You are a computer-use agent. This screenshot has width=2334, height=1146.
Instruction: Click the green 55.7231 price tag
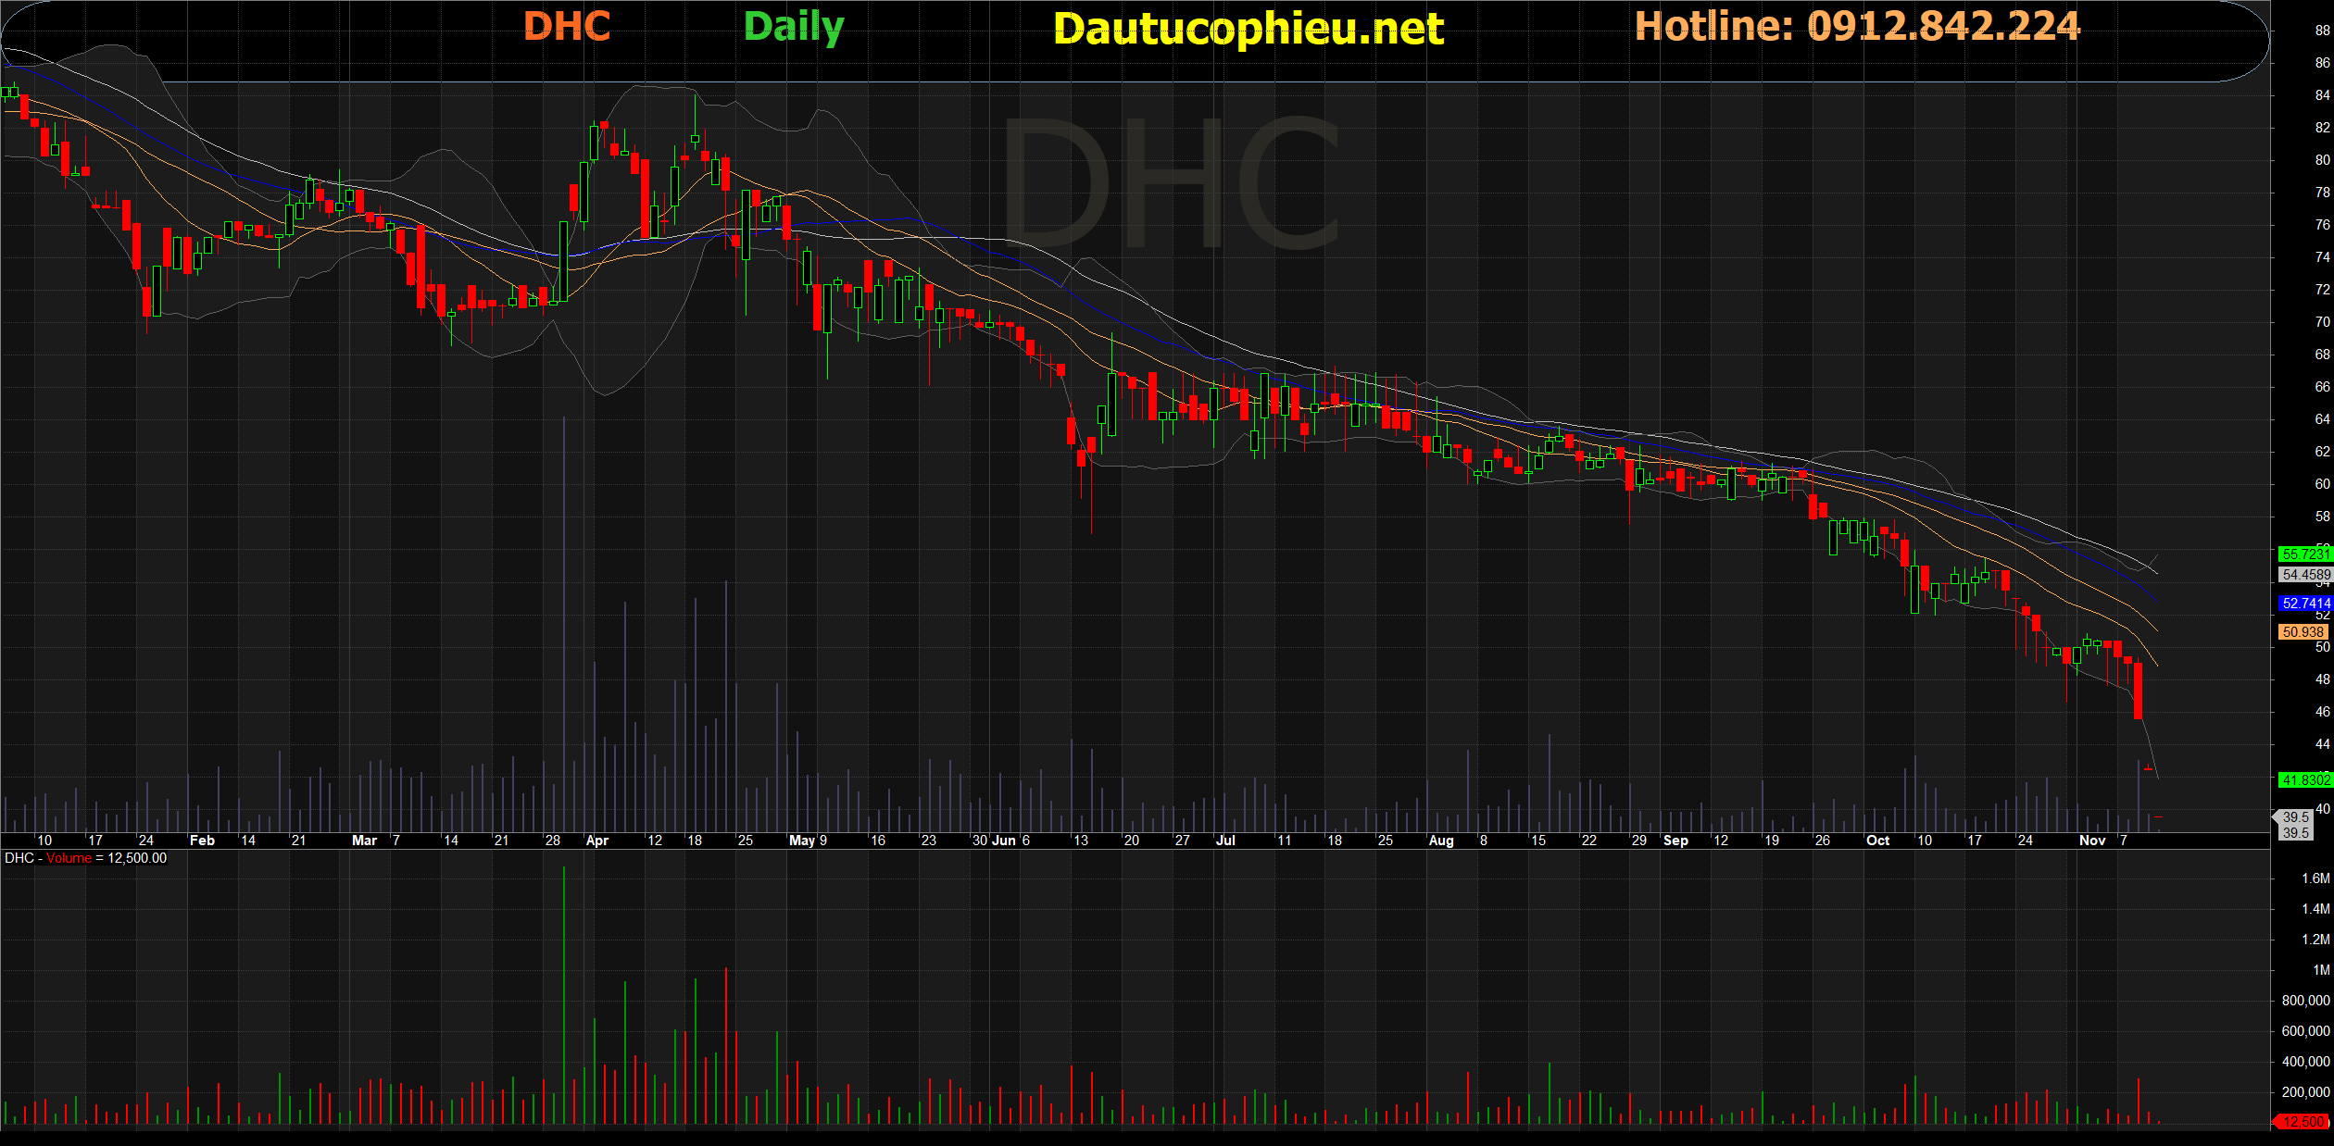pyautogui.click(x=2305, y=554)
